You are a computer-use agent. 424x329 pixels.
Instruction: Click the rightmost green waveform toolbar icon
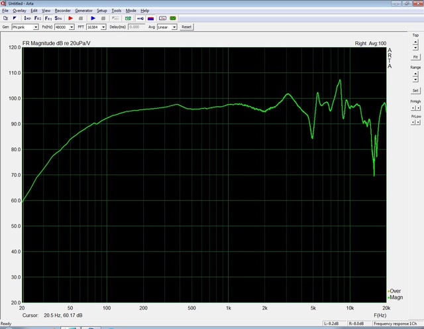173,18
